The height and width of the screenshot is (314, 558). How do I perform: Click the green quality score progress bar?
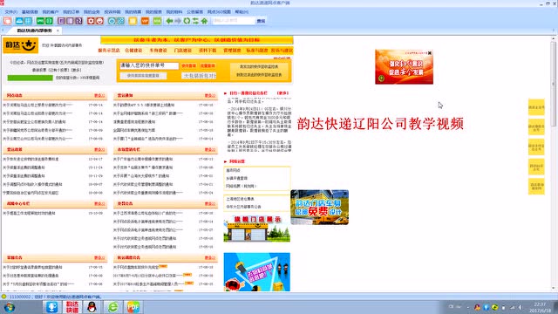30,78
